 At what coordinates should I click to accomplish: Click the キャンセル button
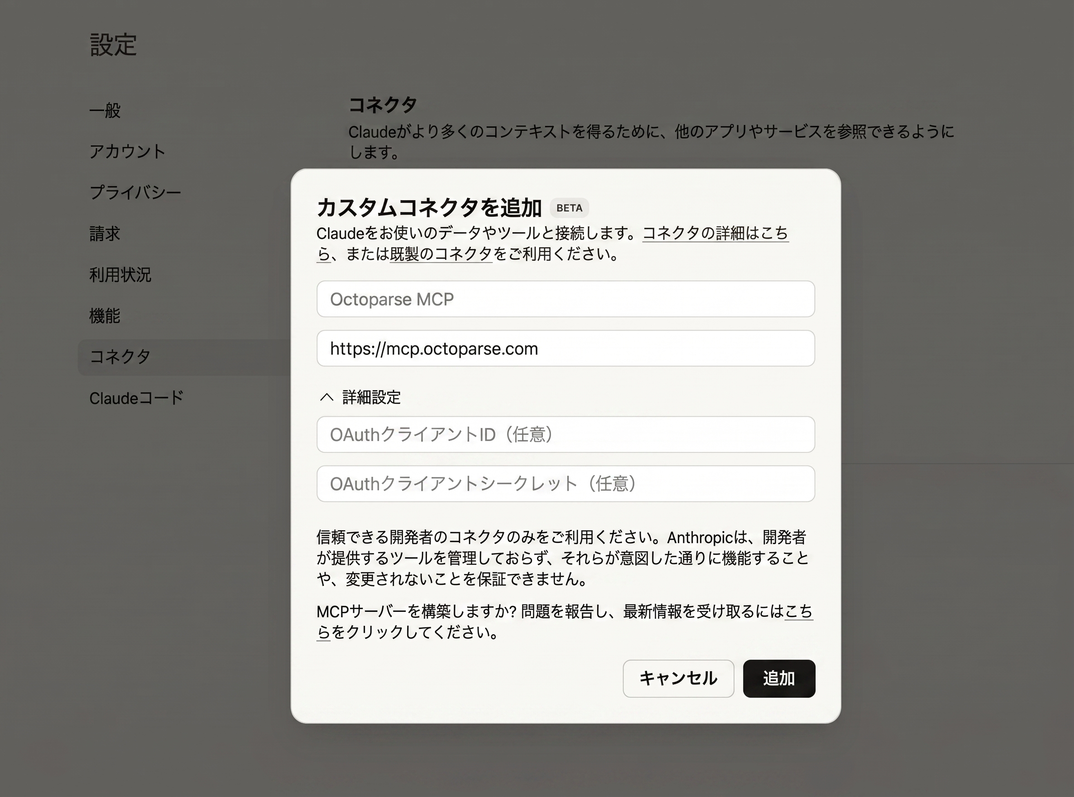point(678,678)
